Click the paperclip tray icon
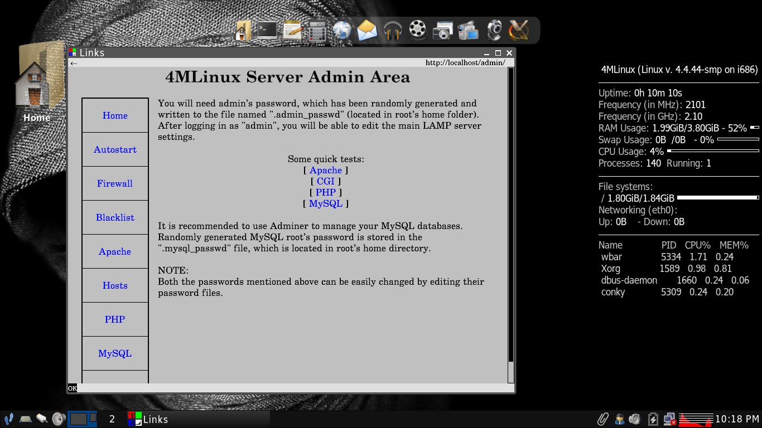 [x=602, y=419]
